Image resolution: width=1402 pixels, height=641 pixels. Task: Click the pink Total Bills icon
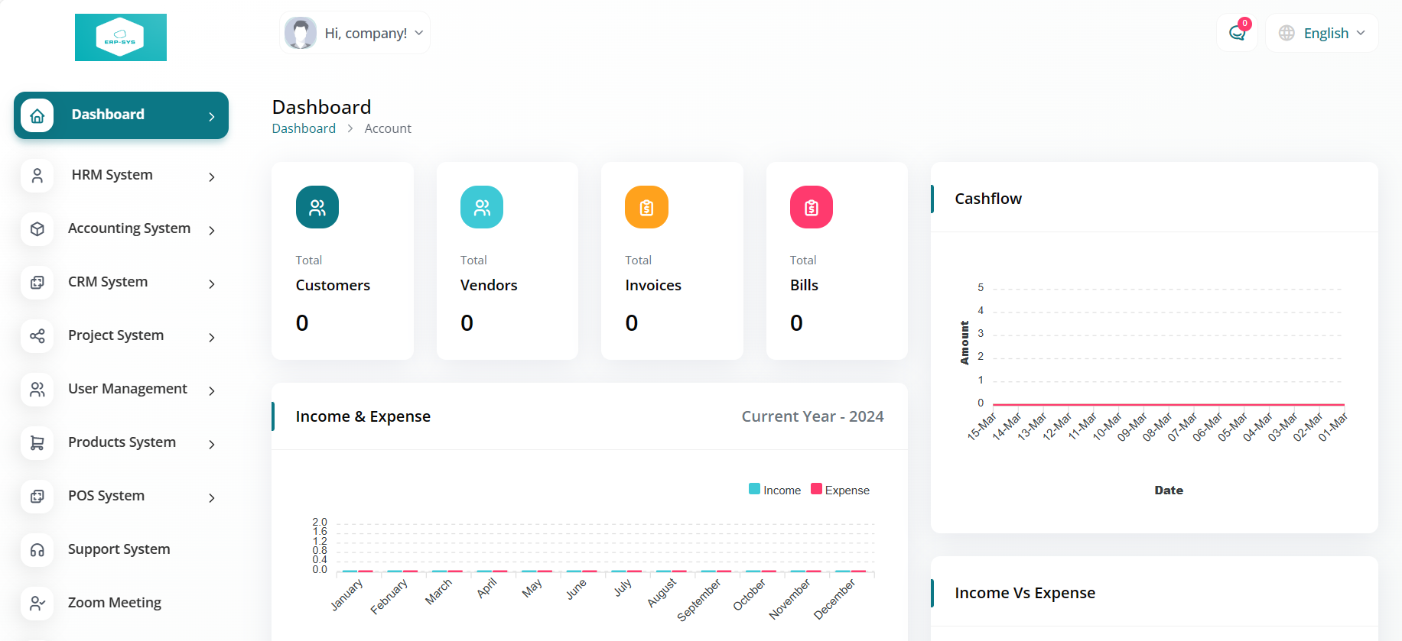click(812, 207)
